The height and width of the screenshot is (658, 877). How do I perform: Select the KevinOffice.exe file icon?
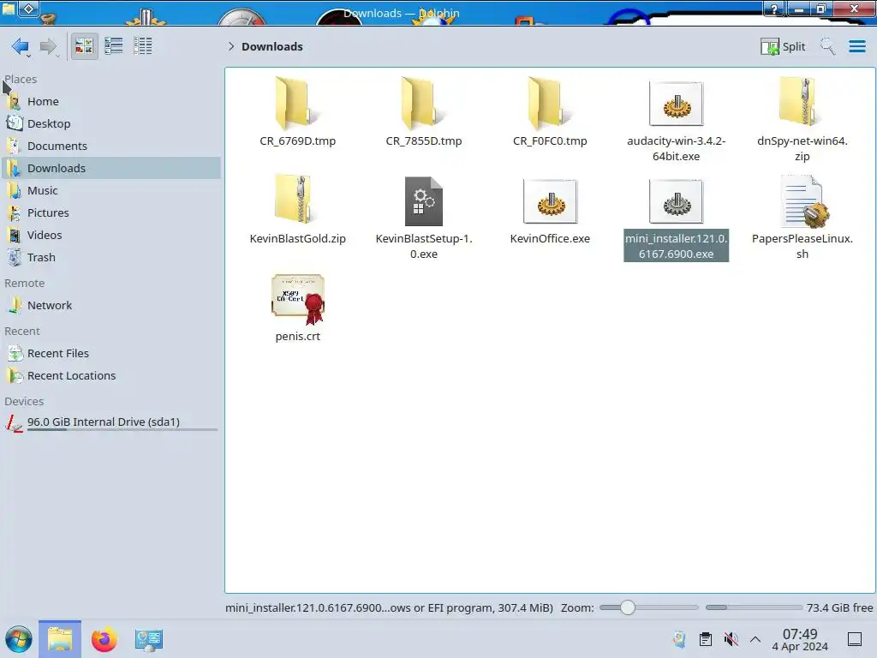551,200
